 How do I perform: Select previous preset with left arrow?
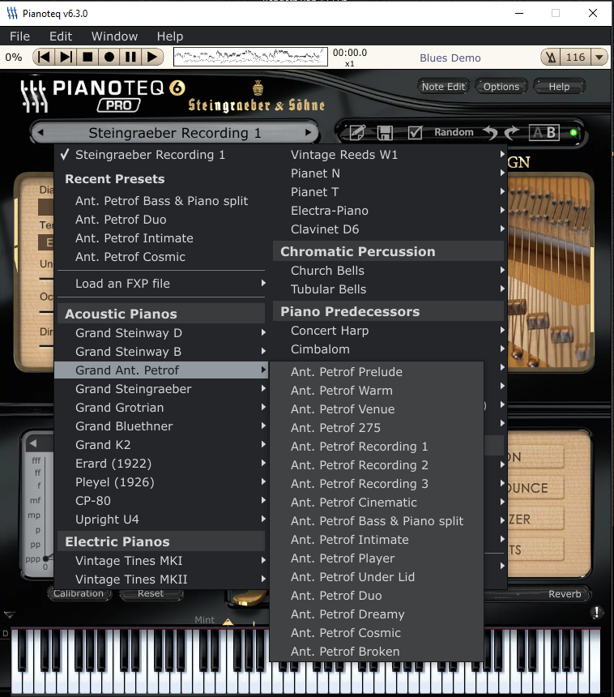pos(41,132)
